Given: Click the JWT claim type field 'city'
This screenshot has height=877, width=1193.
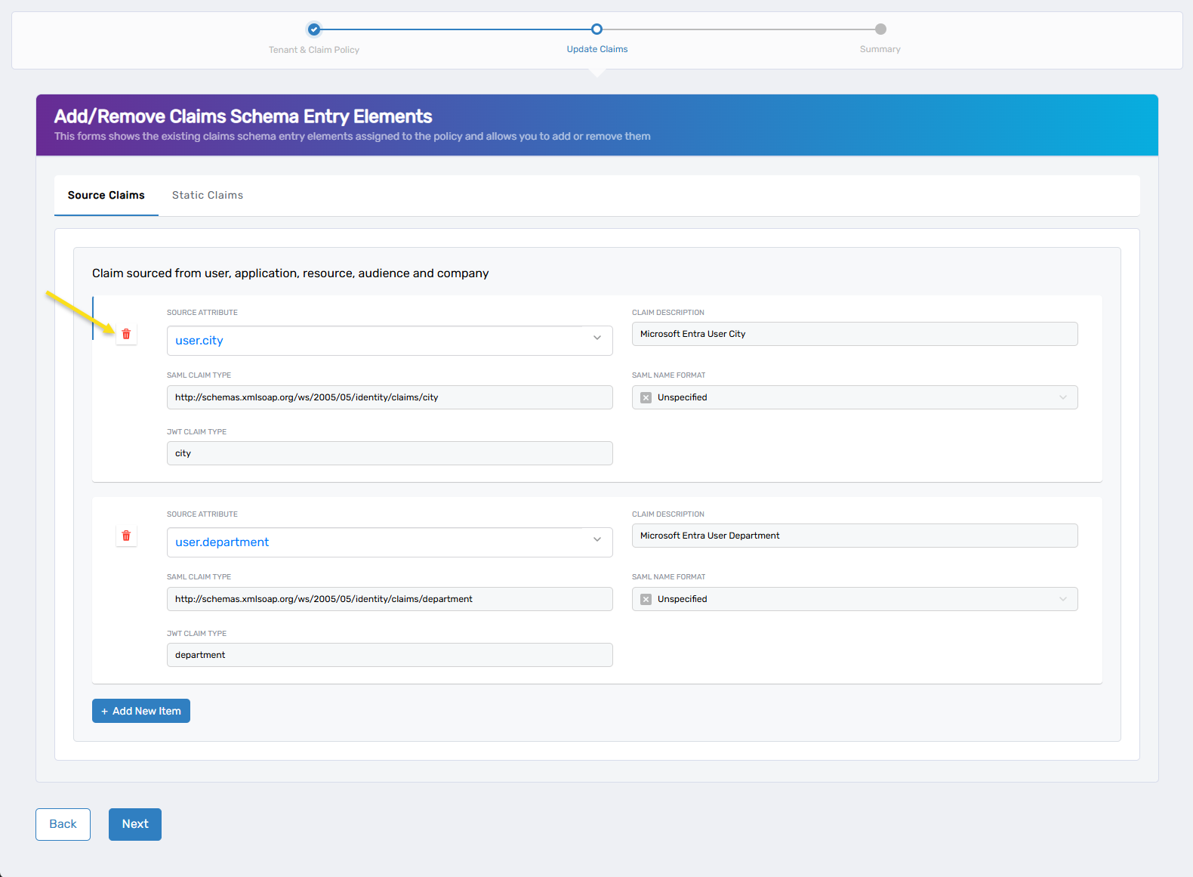Looking at the screenshot, I should coord(389,453).
